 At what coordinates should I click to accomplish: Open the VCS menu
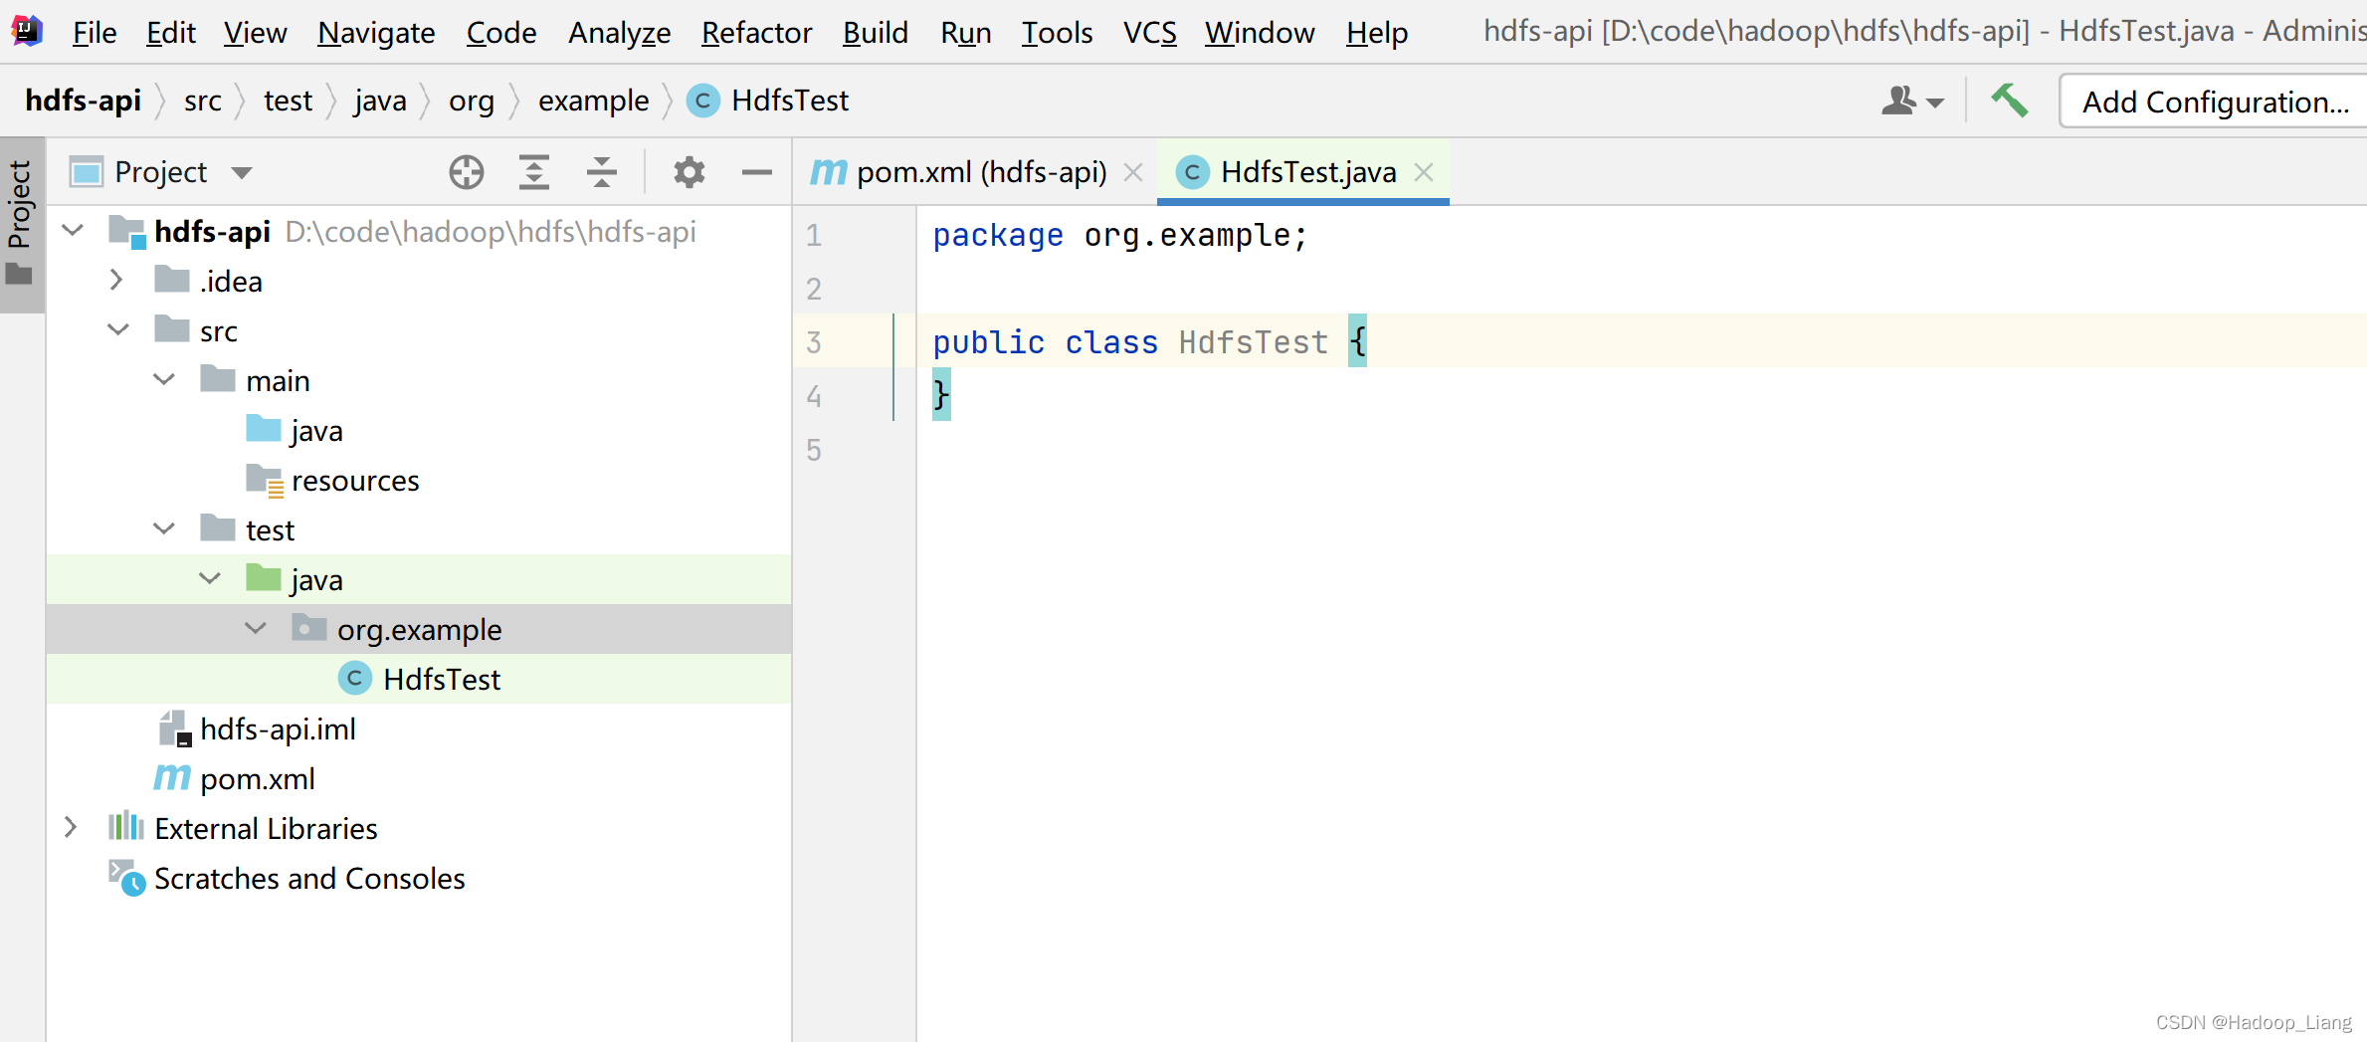pos(1149,33)
